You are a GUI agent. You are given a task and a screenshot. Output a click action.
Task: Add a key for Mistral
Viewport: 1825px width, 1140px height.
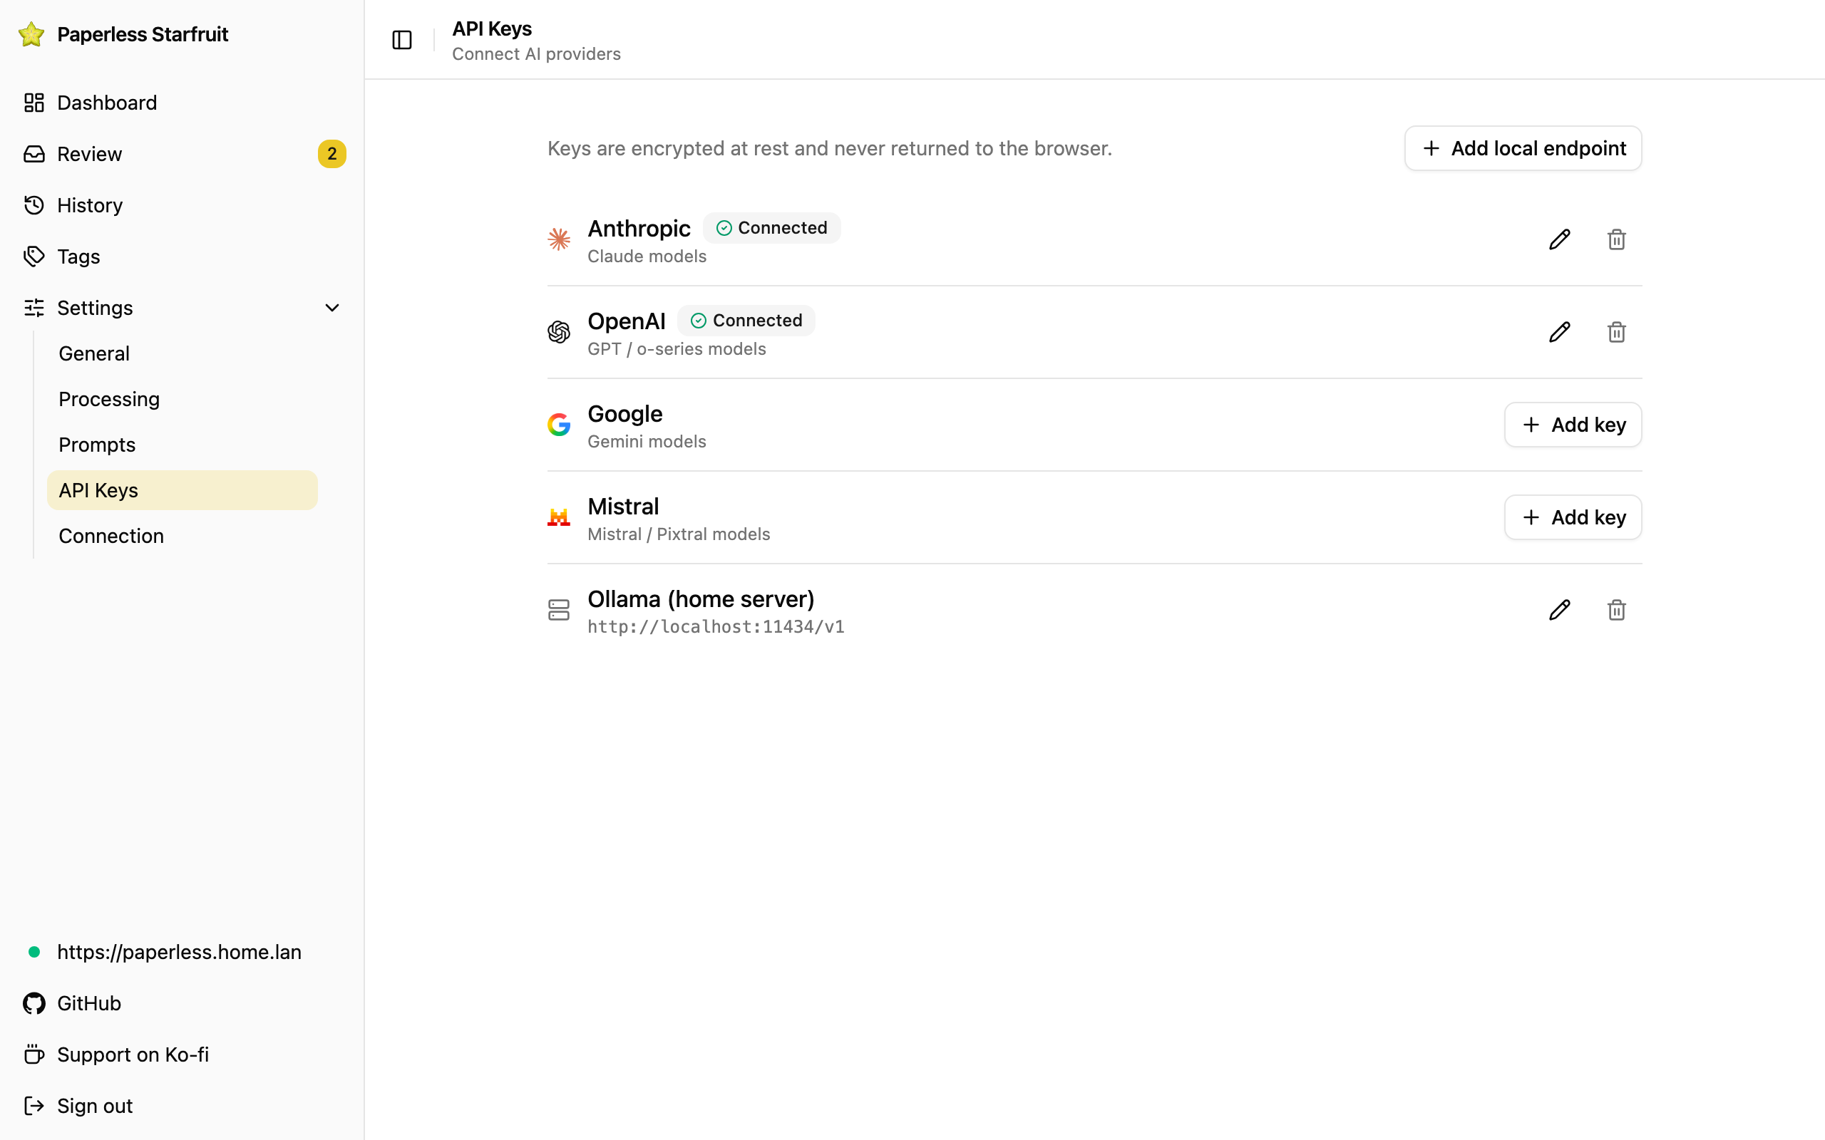point(1573,517)
